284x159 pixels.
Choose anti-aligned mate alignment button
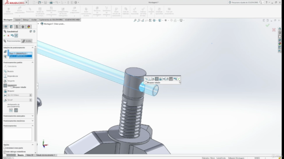(16, 110)
